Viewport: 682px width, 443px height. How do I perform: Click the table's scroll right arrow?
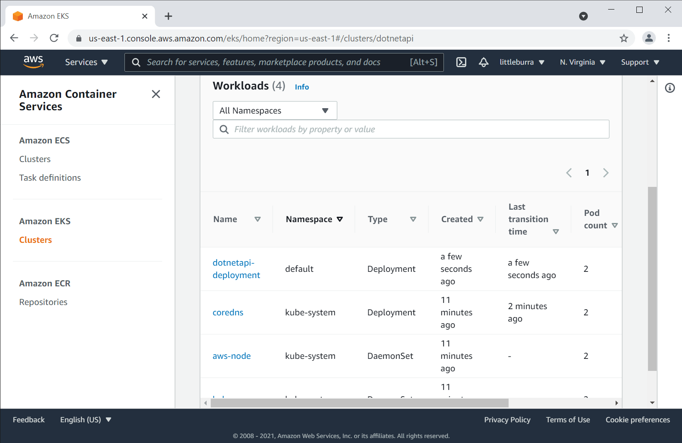click(617, 403)
